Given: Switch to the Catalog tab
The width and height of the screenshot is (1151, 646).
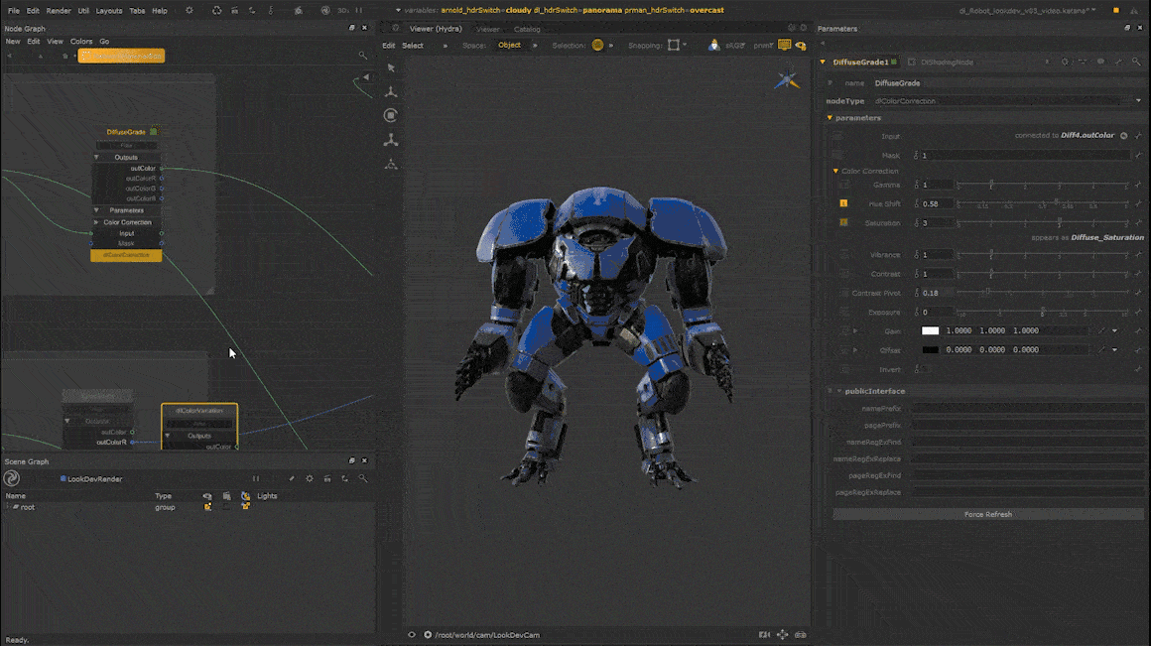Looking at the screenshot, I should point(527,29).
